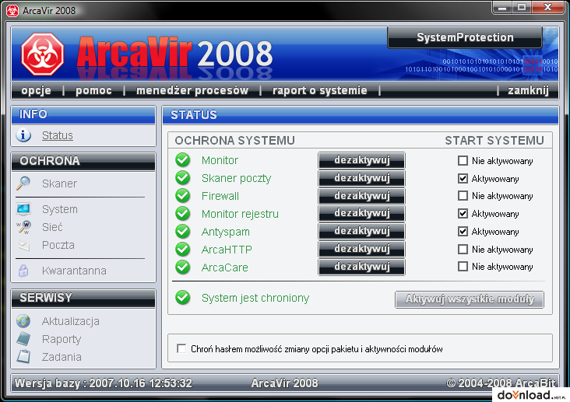The width and height of the screenshot is (570, 402).
Task: Enable ArcaHTTP at system start checkbox
Action: coord(463,249)
